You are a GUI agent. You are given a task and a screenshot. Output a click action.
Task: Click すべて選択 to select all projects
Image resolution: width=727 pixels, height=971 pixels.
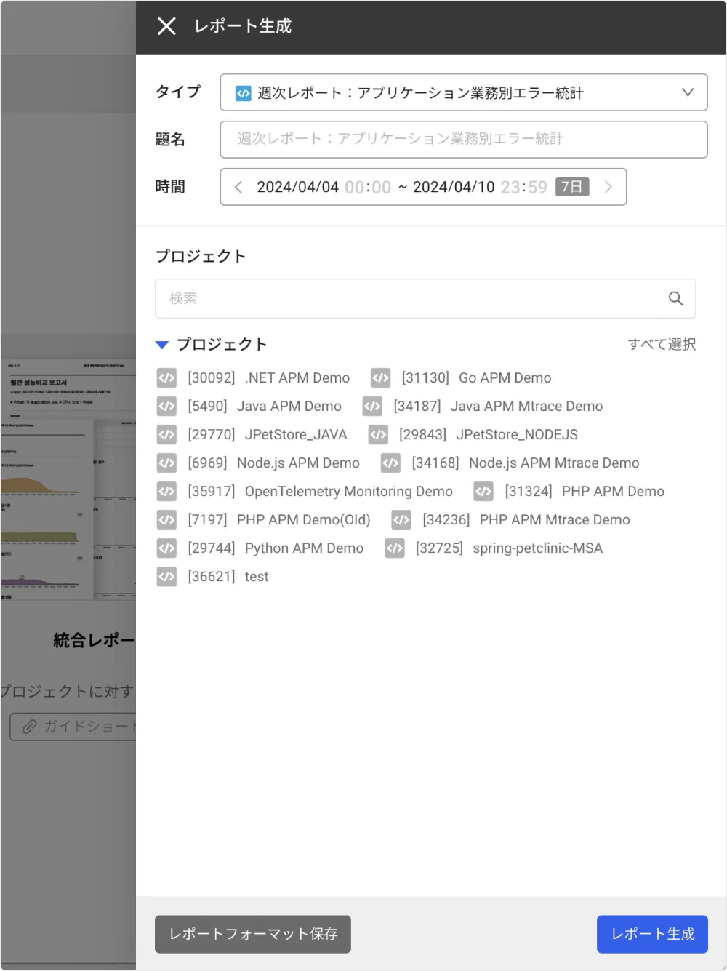(x=662, y=344)
